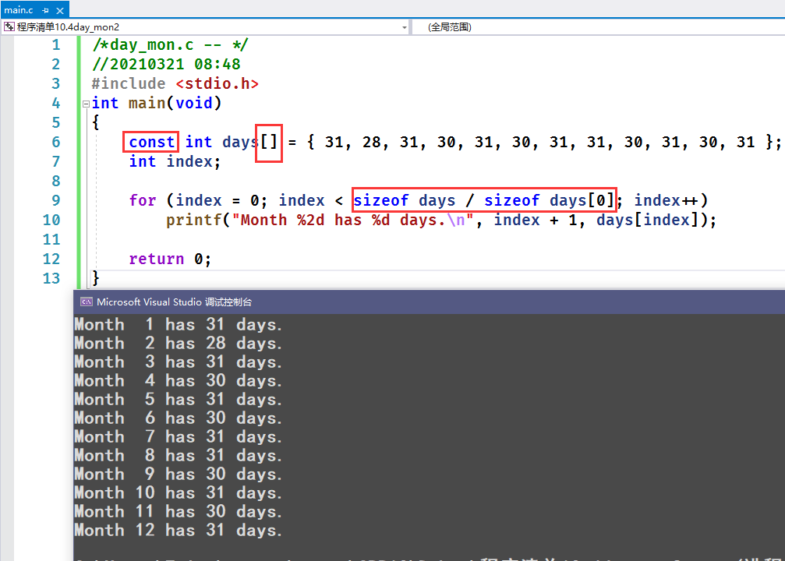This screenshot has height=561, width=785.
Task: Click the comment //20210321 08:48
Action: click(x=166, y=64)
